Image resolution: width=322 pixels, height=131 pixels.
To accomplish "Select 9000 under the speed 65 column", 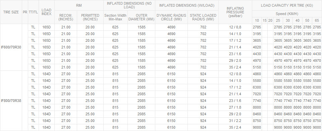I will click(x=317, y=127).
